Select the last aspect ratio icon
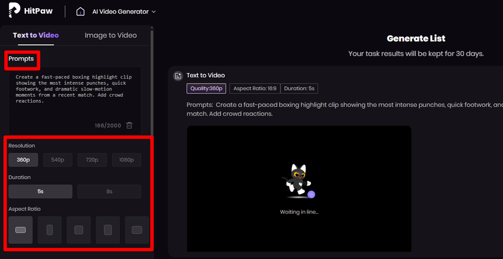 tap(137, 230)
